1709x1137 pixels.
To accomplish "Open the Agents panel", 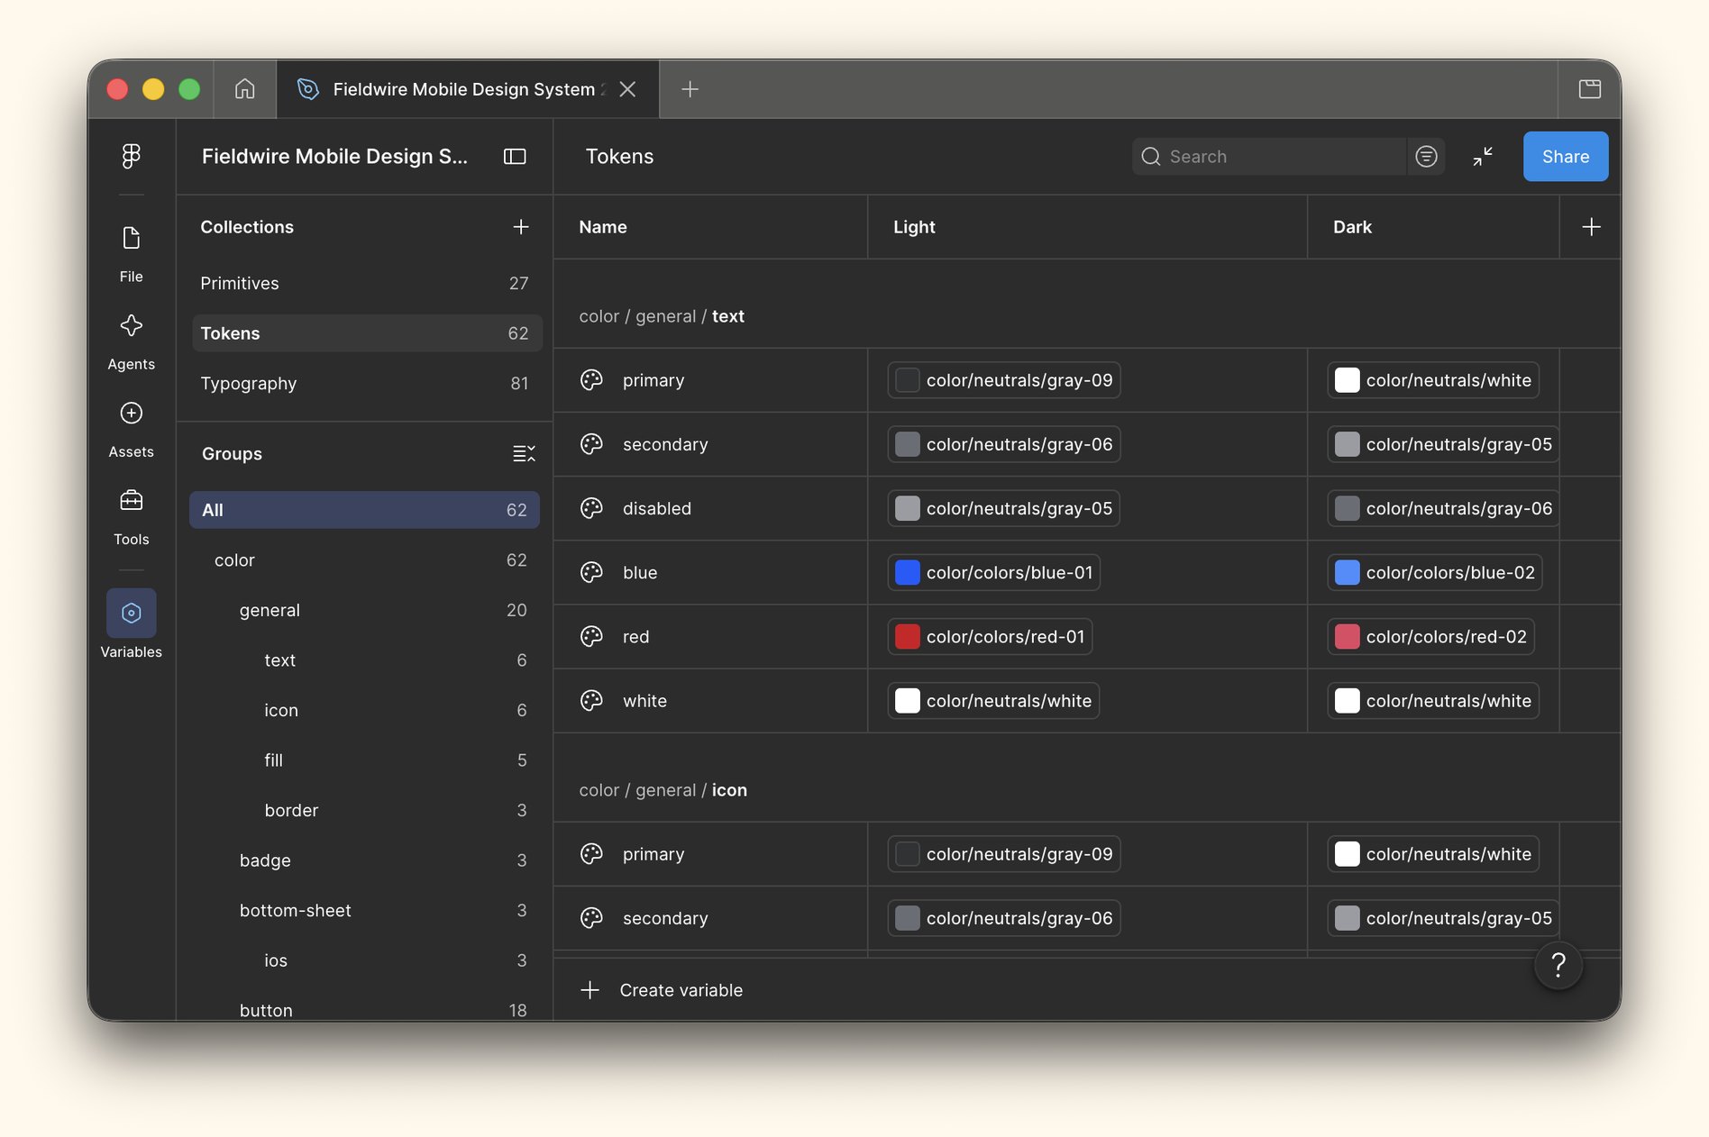I will tap(131, 341).
